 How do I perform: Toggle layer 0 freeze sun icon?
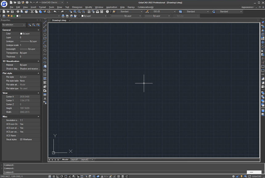pos(11,16)
